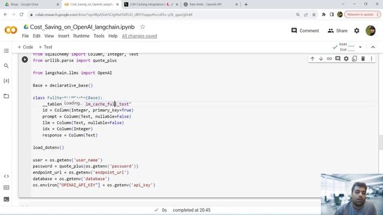Open the table of contents sidebar

[7, 51]
